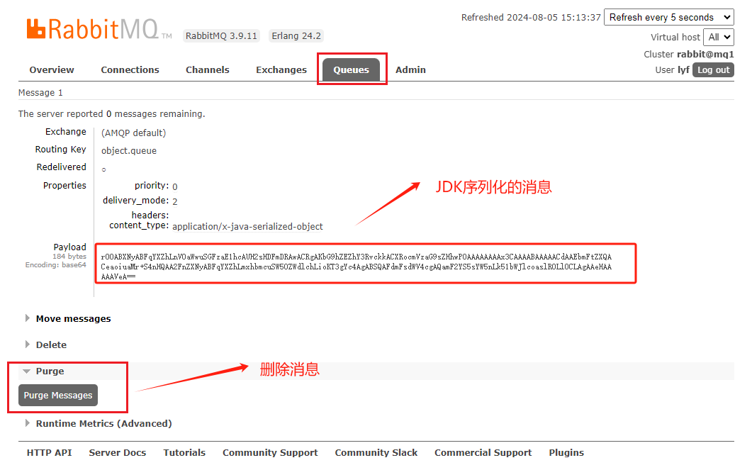Expand the Delete section
Viewport: 752px width, 470px height.
(x=51, y=345)
